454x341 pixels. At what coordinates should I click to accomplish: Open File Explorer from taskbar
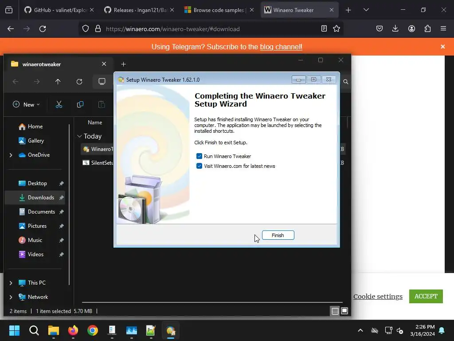[54, 330]
